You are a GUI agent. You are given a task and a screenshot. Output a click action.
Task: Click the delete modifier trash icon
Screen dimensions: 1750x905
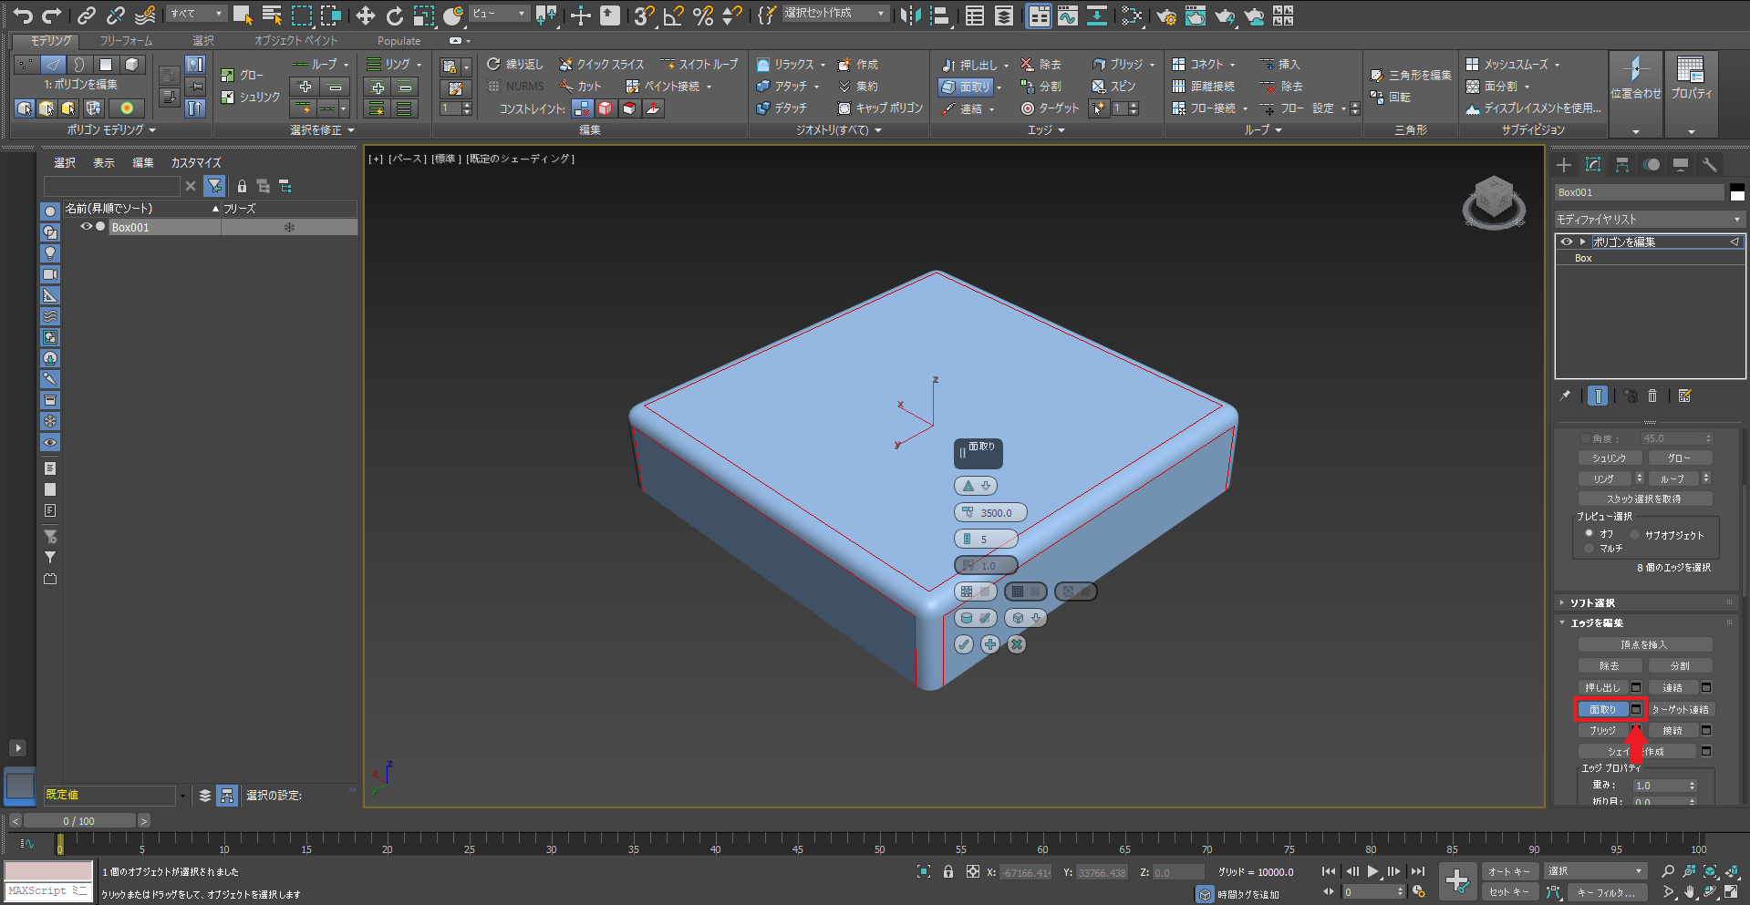tap(1652, 396)
